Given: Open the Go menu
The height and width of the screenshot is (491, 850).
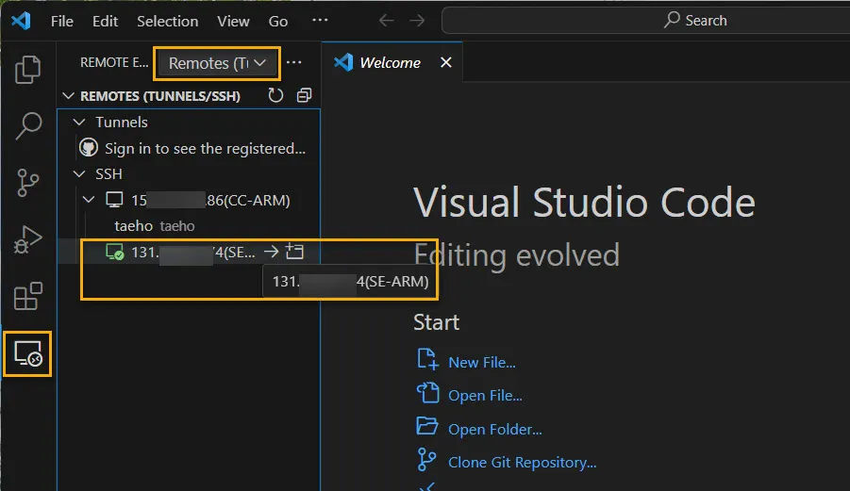Looking at the screenshot, I should [278, 21].
